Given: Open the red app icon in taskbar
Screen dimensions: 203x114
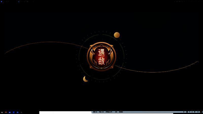Looking at the screenshot, I should pyautogui.click(x=6, y=112).
